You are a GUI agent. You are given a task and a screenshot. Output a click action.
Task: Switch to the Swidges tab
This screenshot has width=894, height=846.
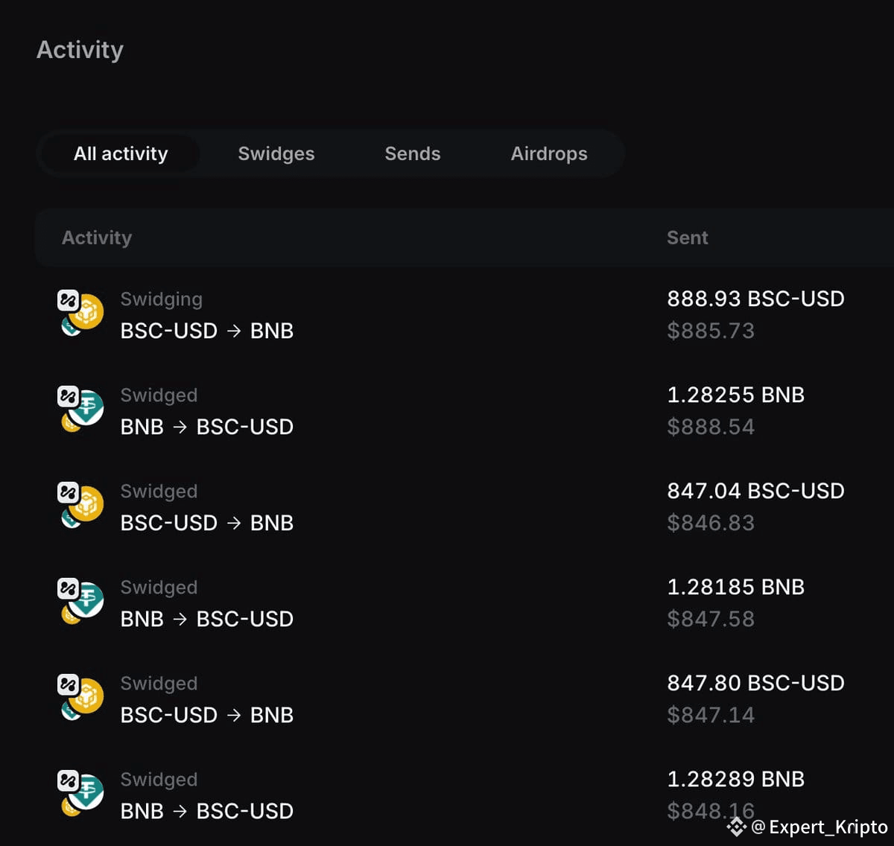coord(276,153)
